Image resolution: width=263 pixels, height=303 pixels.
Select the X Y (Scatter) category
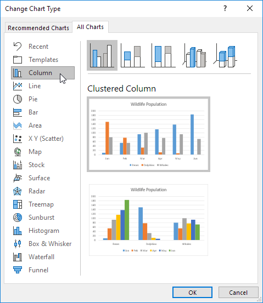(x=43, y=139)
